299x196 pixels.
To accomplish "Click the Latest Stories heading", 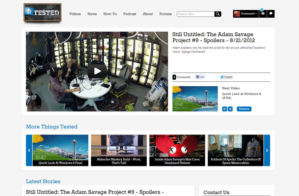I will 43,181.
